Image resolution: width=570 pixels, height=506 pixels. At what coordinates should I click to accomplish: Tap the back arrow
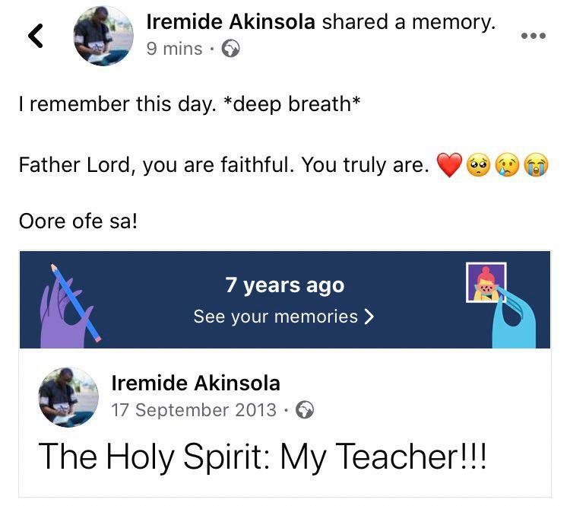tap(35, 36)
